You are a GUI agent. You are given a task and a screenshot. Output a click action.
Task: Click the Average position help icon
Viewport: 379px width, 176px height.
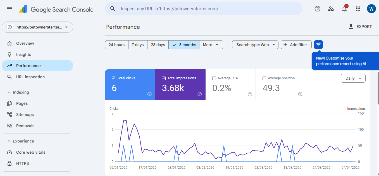tap(300, 94)
